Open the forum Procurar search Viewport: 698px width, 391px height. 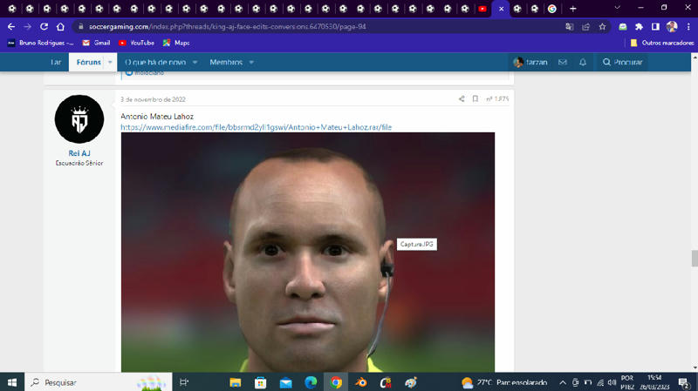click(622, 62)
